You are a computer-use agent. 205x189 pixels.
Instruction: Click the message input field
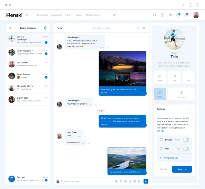(86, 181)
